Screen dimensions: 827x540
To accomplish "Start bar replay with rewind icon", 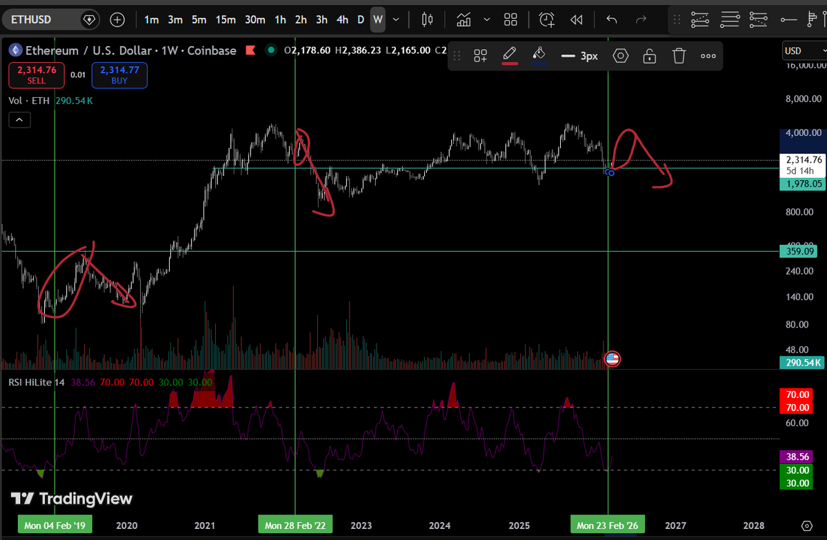I will pyautogui.click(x=577, y=19).
